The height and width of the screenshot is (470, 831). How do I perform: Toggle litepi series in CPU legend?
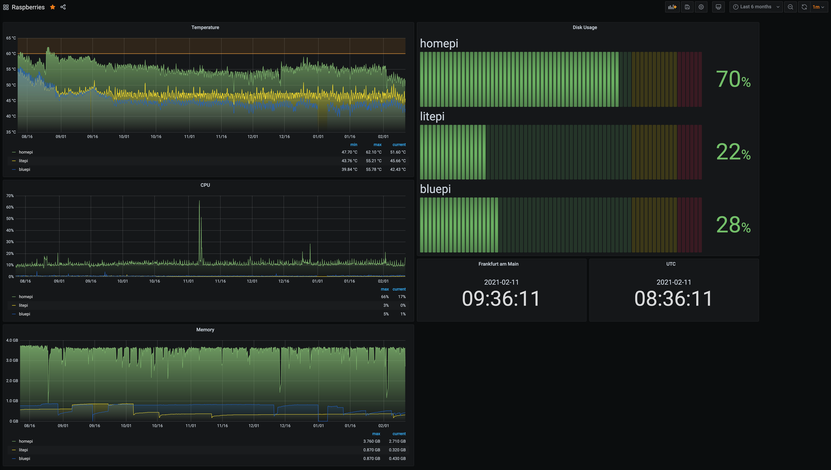click(23, 305)
